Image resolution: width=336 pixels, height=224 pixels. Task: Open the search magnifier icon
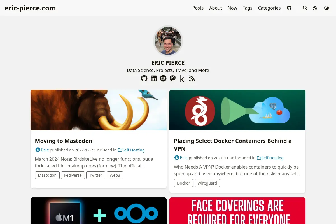(x=305, y=8)
